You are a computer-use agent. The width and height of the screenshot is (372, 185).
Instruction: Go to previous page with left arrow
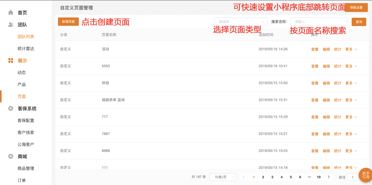pos(244,177)
